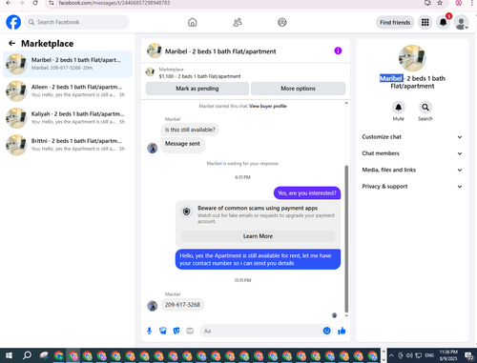The width and height of the screenshot is (477, 363).
Task: Expand Customize chat section
Action: pyautogui.click(x=412, y=137)
